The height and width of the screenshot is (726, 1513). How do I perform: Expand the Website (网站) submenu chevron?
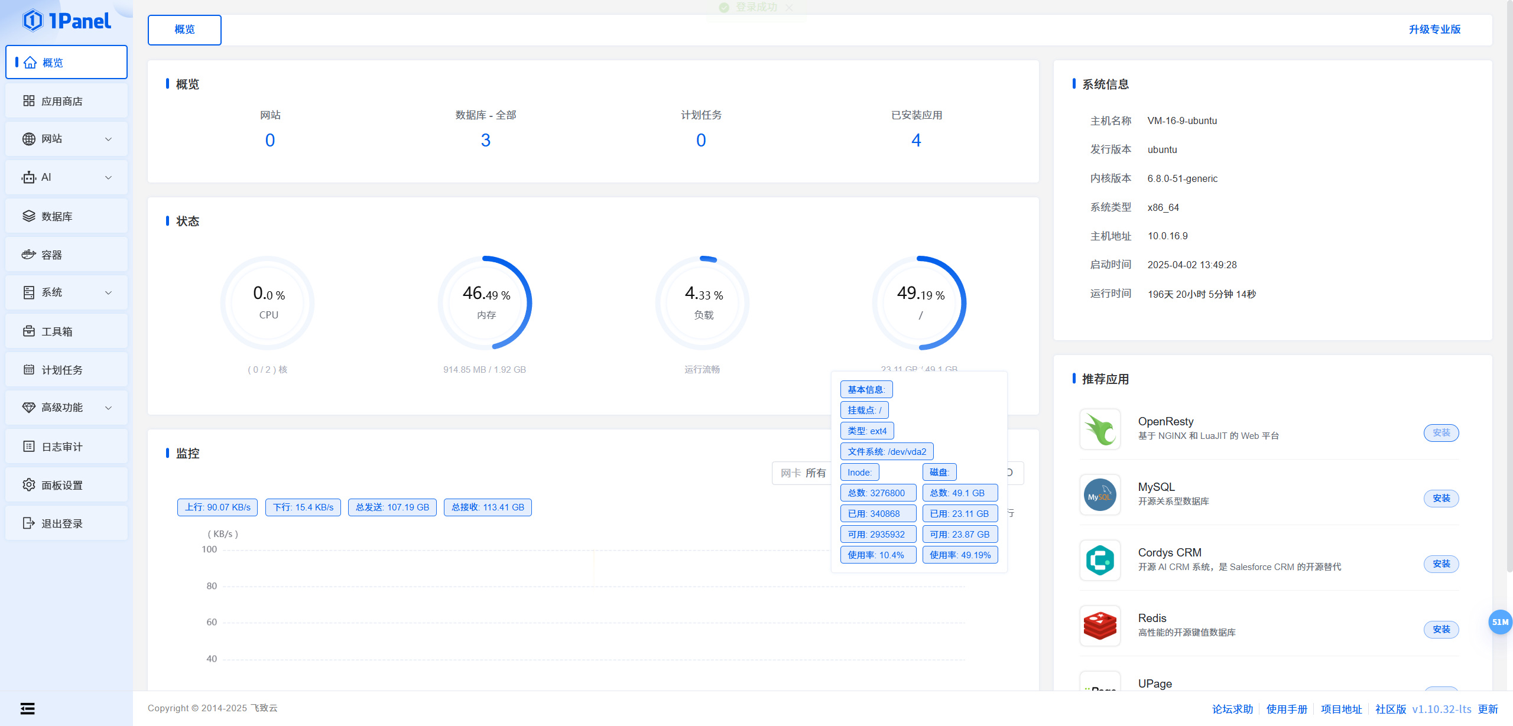pyautogui.click(x=108, y=139)
